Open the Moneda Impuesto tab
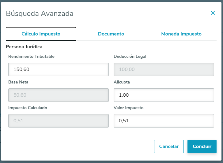This screenshot has height=163, width=223. coord(181,34)
